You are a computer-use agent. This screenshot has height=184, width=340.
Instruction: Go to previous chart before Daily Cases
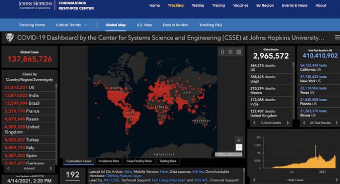[254, 180]
